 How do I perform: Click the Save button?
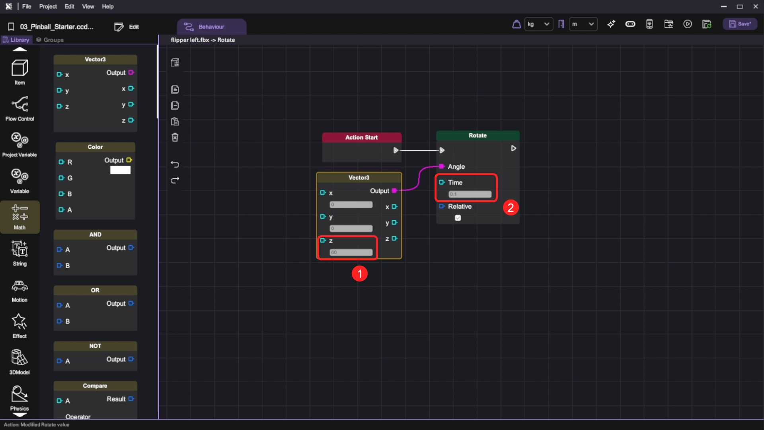[740, 24]
